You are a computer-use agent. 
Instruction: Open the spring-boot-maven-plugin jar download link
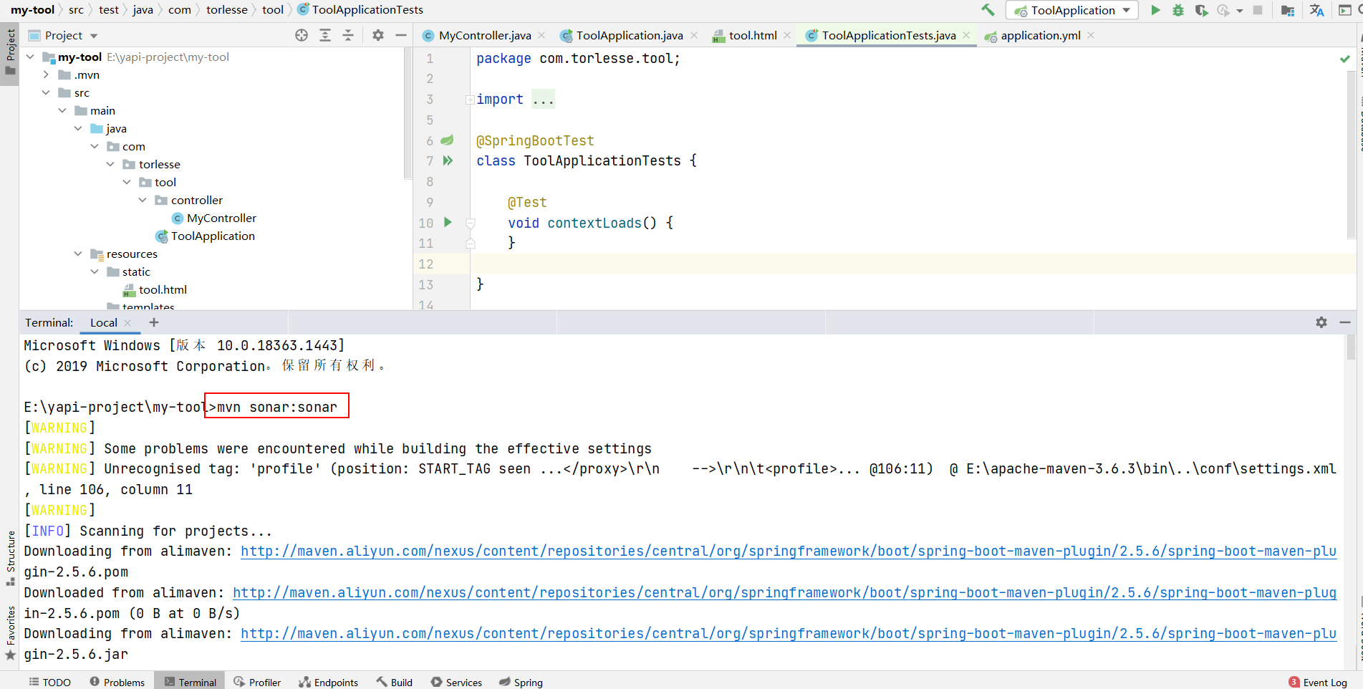pyautogui.click(x=788, y=634)
